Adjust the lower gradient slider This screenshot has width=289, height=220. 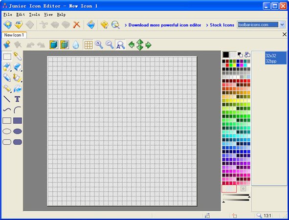[236, 200]
